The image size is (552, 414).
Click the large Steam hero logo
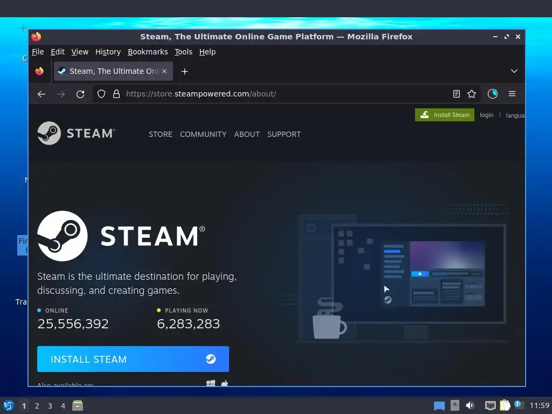click(x=121, y=236)
